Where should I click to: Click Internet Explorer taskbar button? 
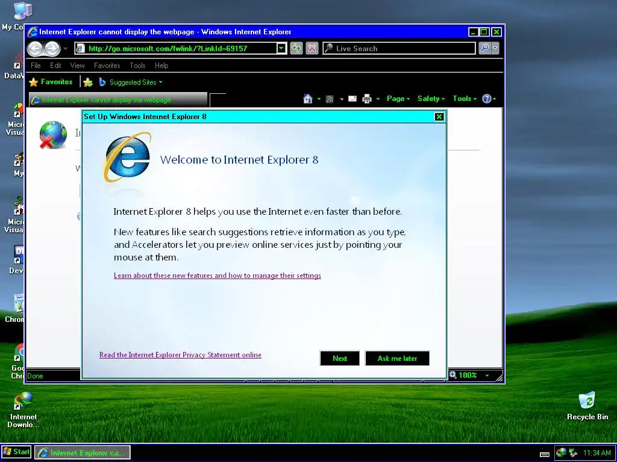tap(82, 452)
